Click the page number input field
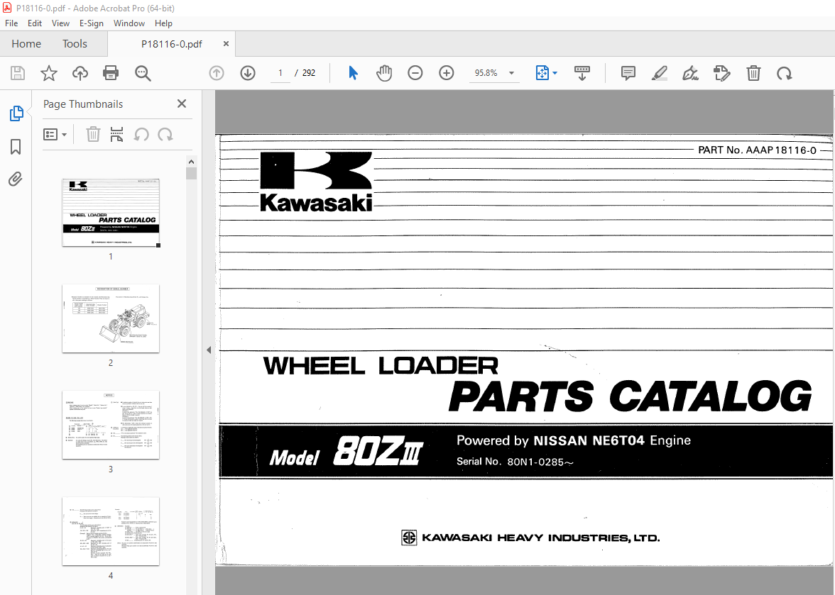 pos(280,73)
